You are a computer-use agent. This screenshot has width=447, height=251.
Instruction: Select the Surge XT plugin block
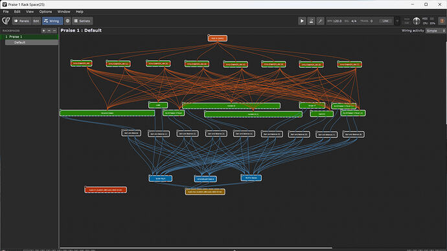(312, 105)
